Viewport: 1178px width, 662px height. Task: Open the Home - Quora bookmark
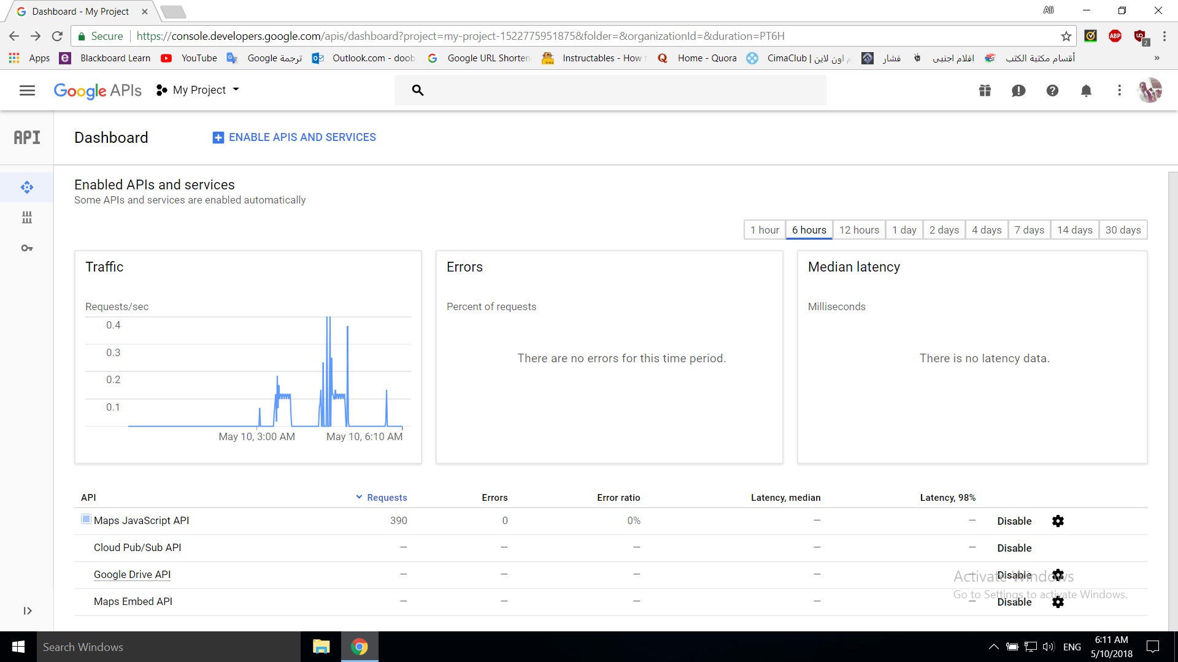(698, 58)
